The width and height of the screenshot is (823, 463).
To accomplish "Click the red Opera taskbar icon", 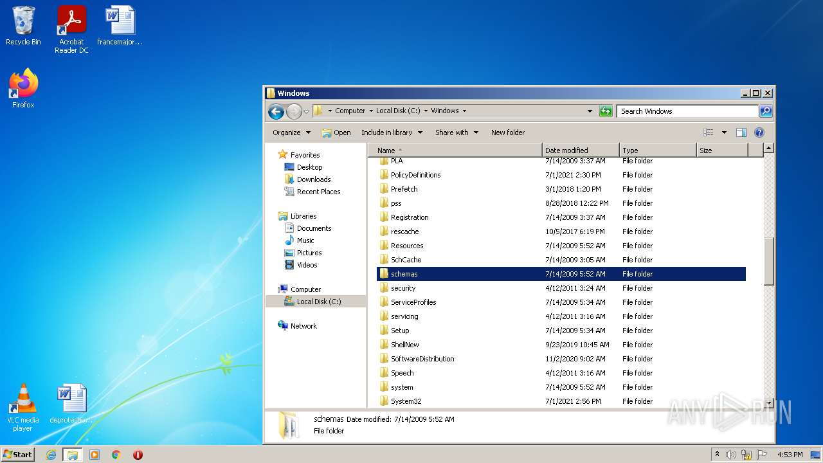I will coord(138,455).
